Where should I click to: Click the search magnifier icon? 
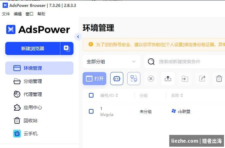pos(151,62)
